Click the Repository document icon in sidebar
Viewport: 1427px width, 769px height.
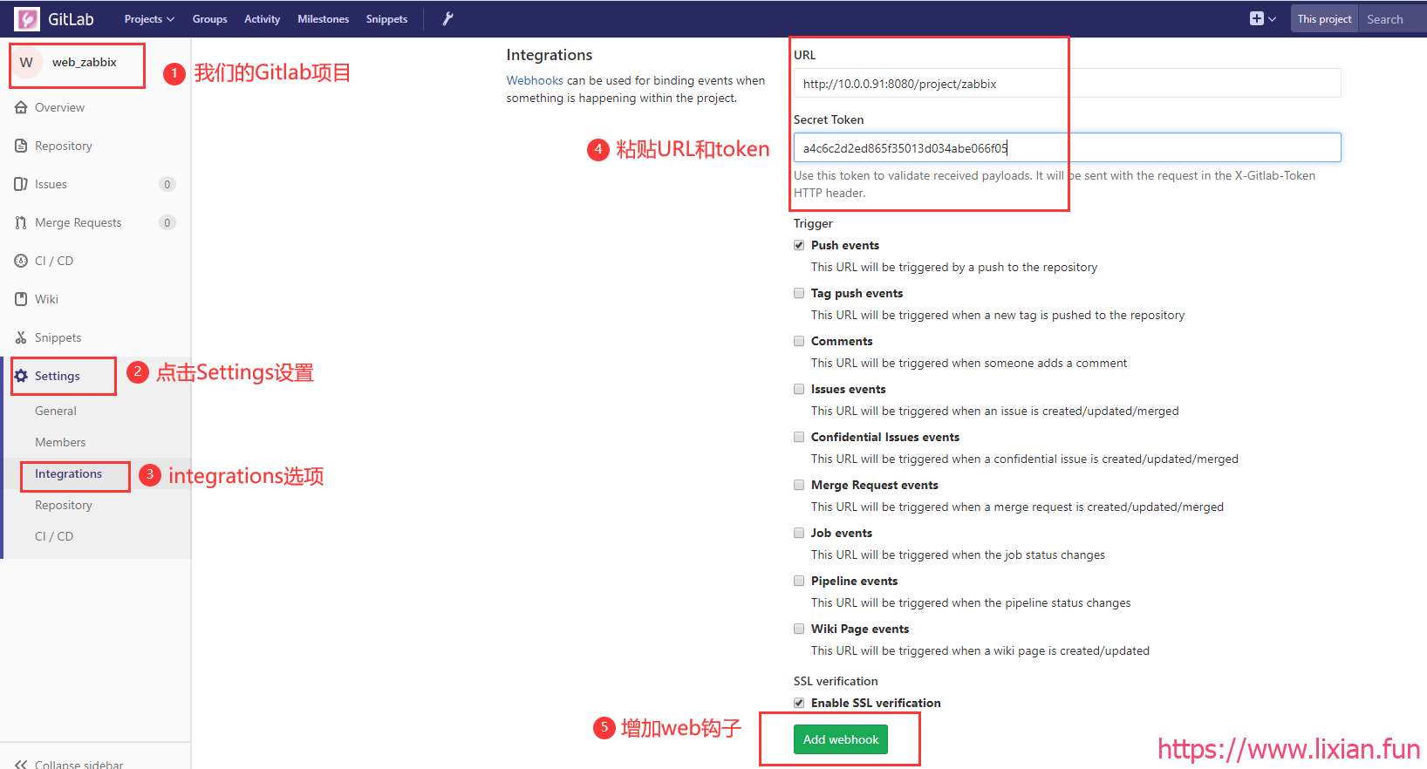(x=21, y=146)
